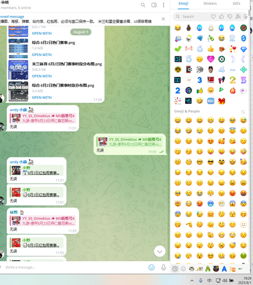
Task: Insert the 45 scoreboard emoji
Action: pyautogui.click(x=189, y=101)
